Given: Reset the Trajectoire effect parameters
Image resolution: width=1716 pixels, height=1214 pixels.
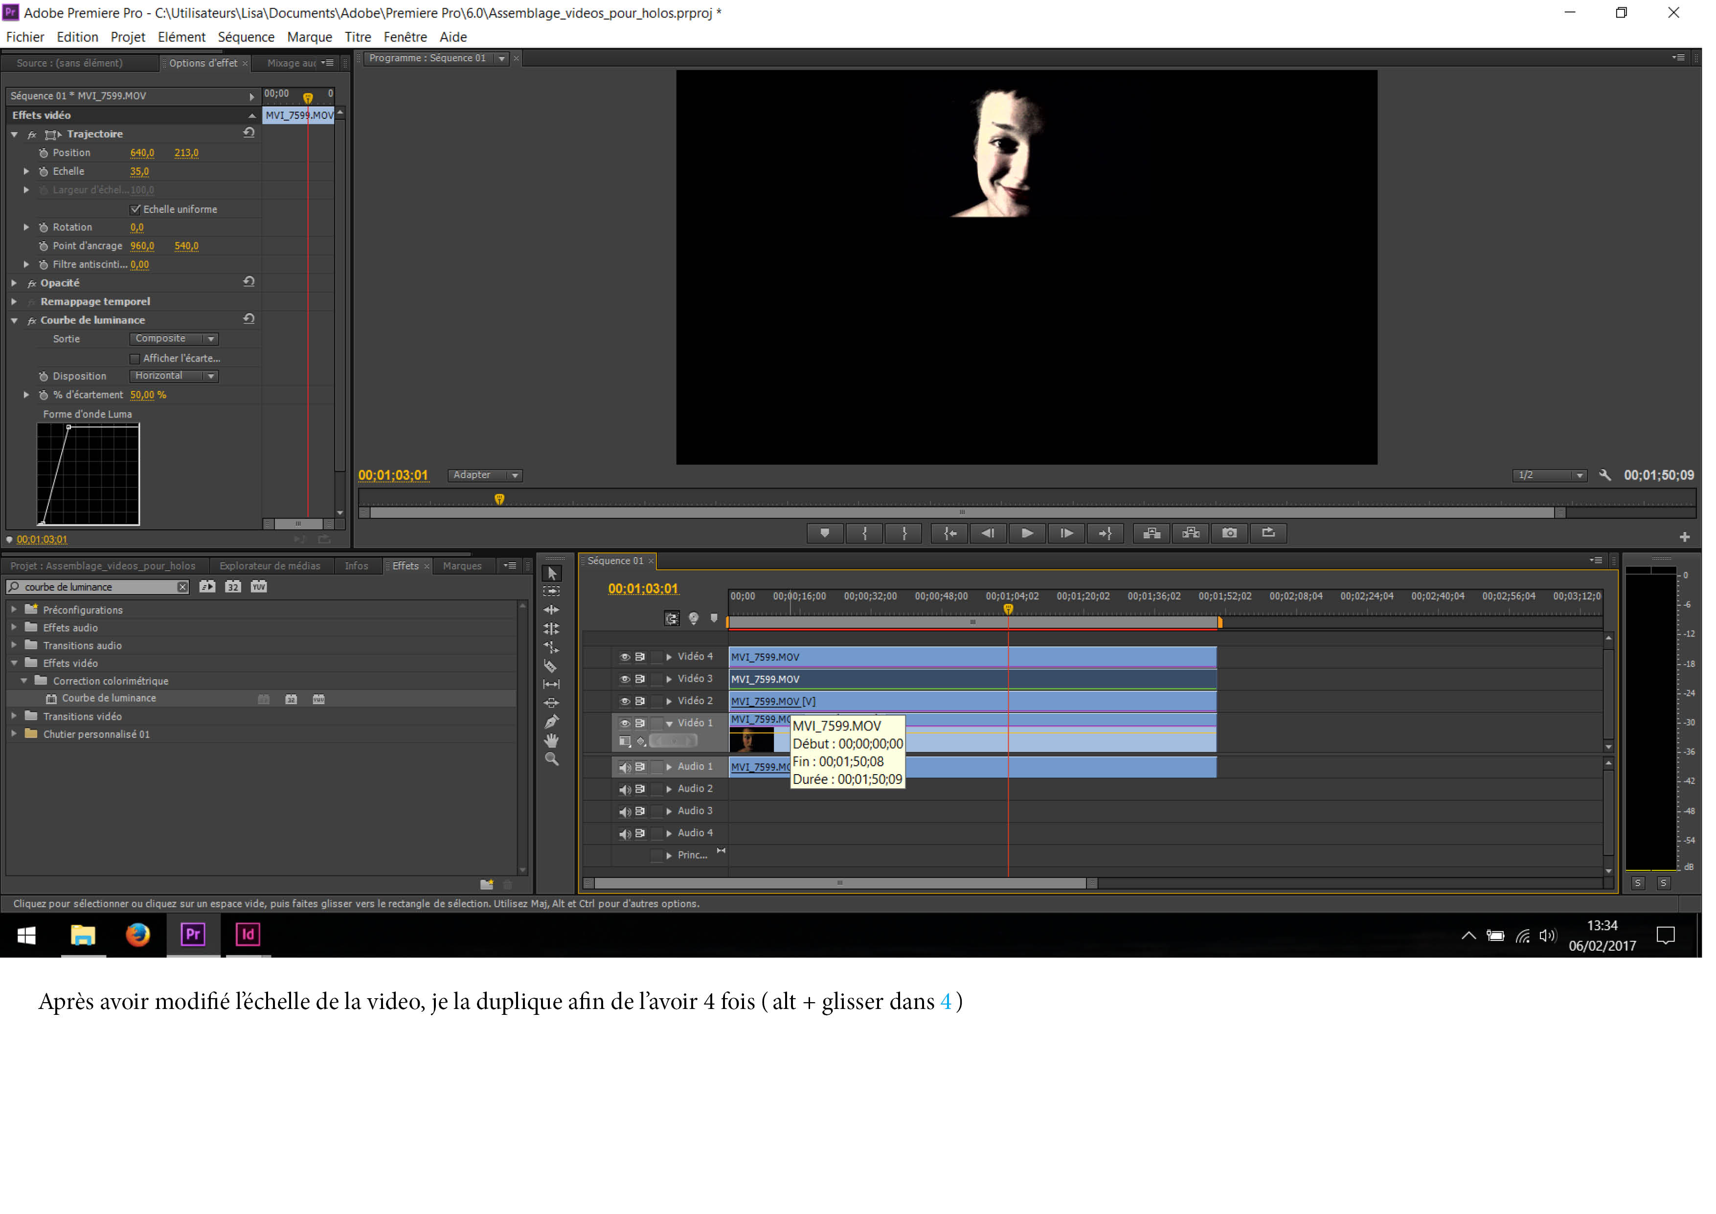Looking at the screenshot, I should [249, 133].
